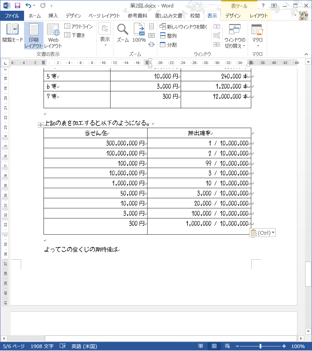Open the (Ctrl) paste options dropdown
The width and height of the screenshot is (312, 351).
click(273, 233)
